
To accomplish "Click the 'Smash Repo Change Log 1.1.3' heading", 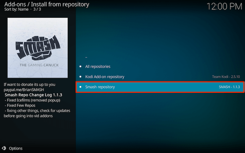I will click(x=33, y=95).
